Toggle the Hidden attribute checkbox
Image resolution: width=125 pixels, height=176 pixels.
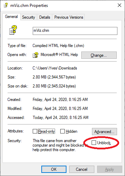click(x=62, y=131)
